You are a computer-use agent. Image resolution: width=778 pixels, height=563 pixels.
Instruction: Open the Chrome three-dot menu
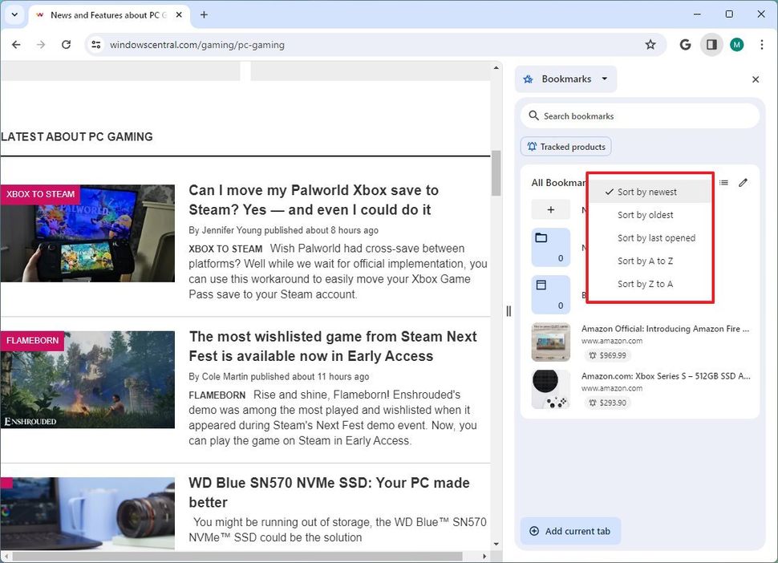click(x=762, y=45)
